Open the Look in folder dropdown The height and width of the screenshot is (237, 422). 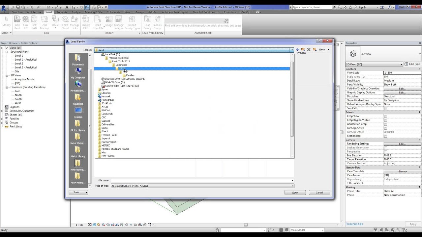point(292,50)
